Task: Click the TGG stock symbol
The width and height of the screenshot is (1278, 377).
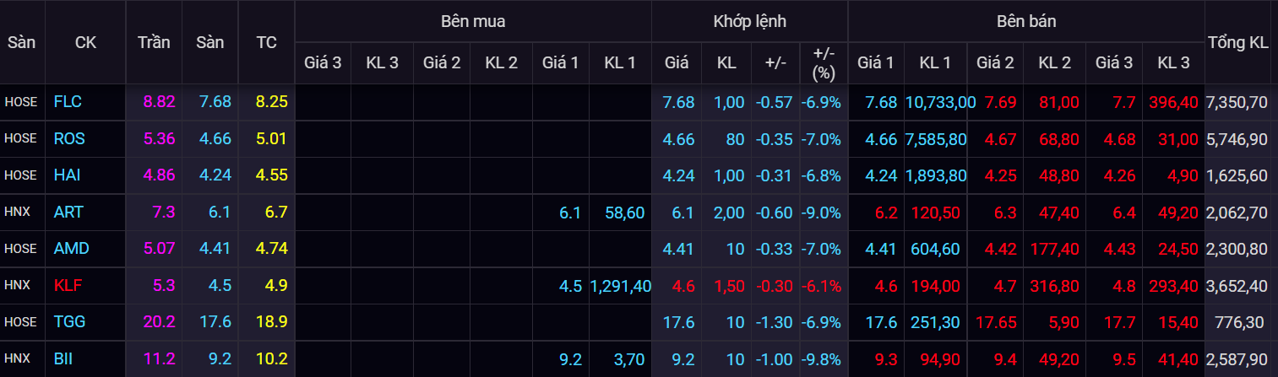Action: click(69, 322)
